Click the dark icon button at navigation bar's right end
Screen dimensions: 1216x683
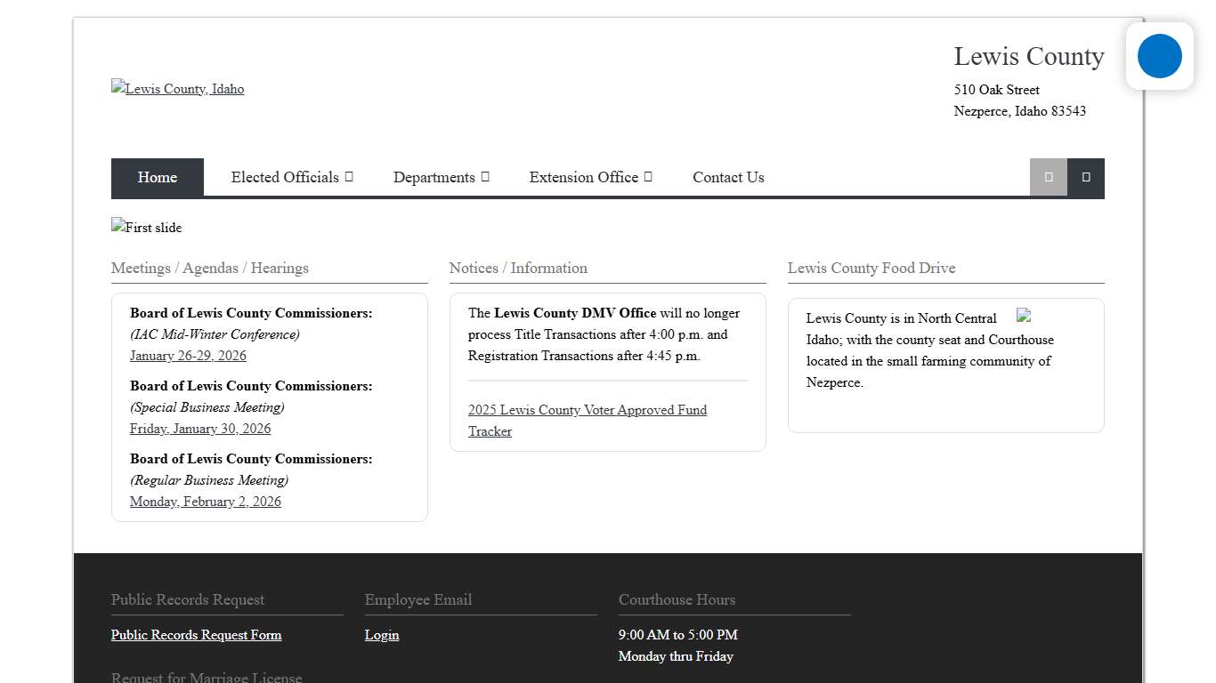[1085, 177]
